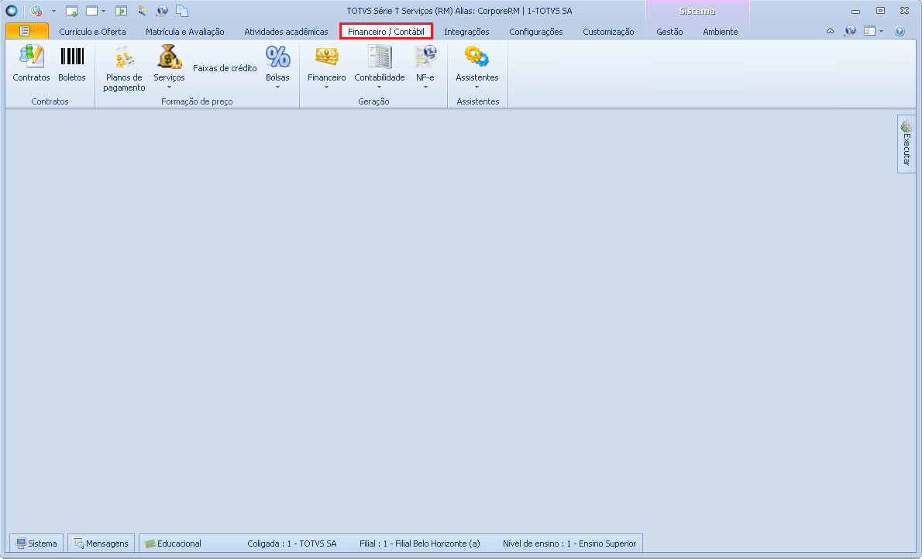Click the window with play arrow icon

click(121, 11)
